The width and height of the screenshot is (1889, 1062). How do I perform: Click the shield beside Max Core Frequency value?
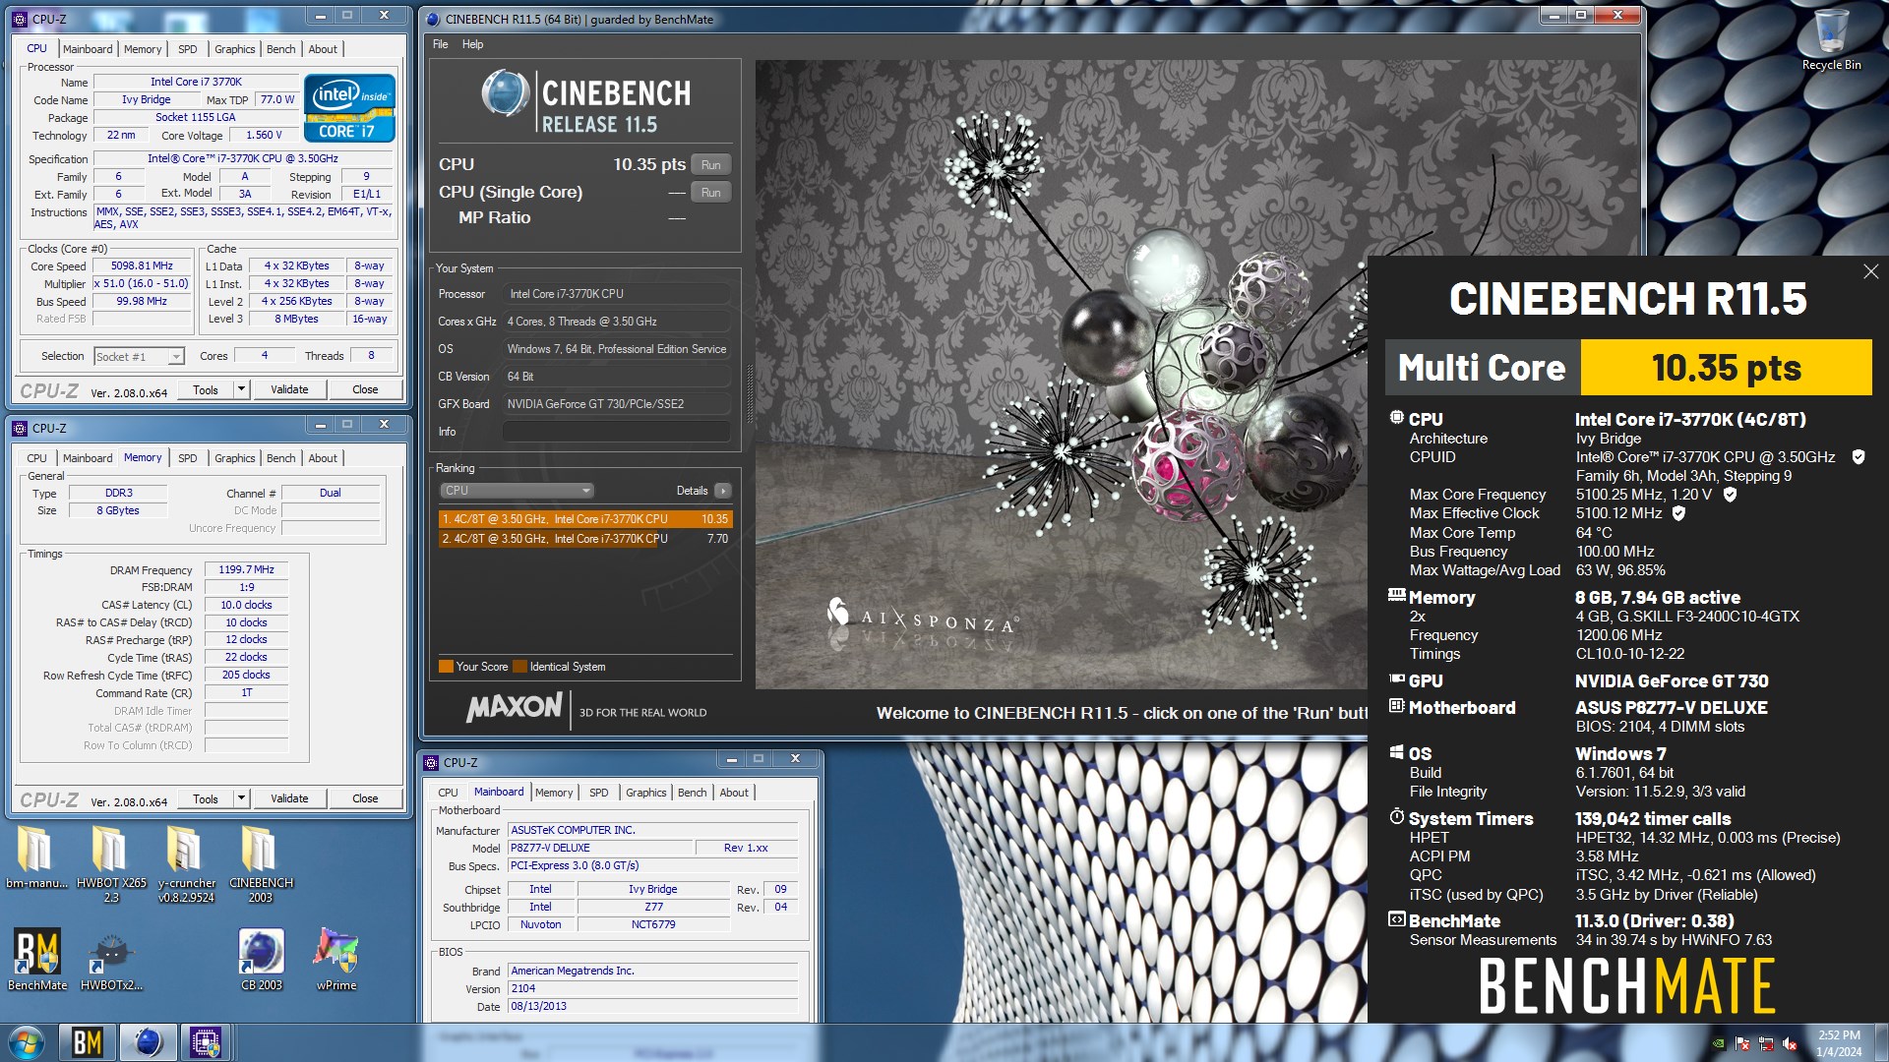(x=1730, y=495)
